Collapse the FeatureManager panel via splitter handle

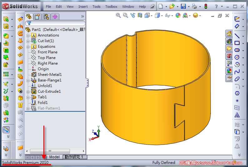point(87,83)
